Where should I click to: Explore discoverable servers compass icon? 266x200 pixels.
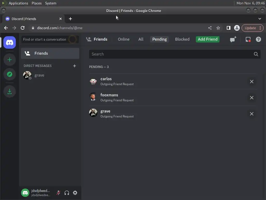pyautogui.click(x=10, y=74)
